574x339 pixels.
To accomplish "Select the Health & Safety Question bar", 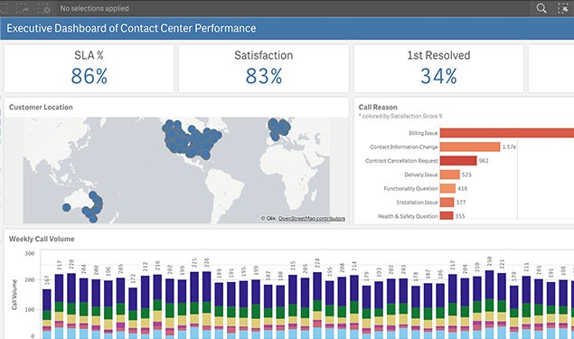I will click(447, 216).
